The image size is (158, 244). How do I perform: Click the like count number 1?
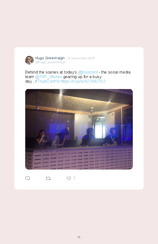click(x=74, y=178)
